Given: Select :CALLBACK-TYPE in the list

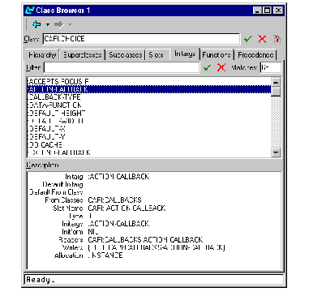Looking at the screenshot, I should 149,97.
